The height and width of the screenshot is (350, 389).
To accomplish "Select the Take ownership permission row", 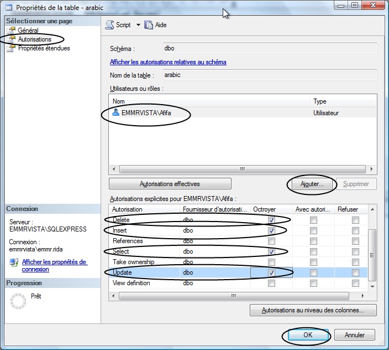I will click(238, 262).
